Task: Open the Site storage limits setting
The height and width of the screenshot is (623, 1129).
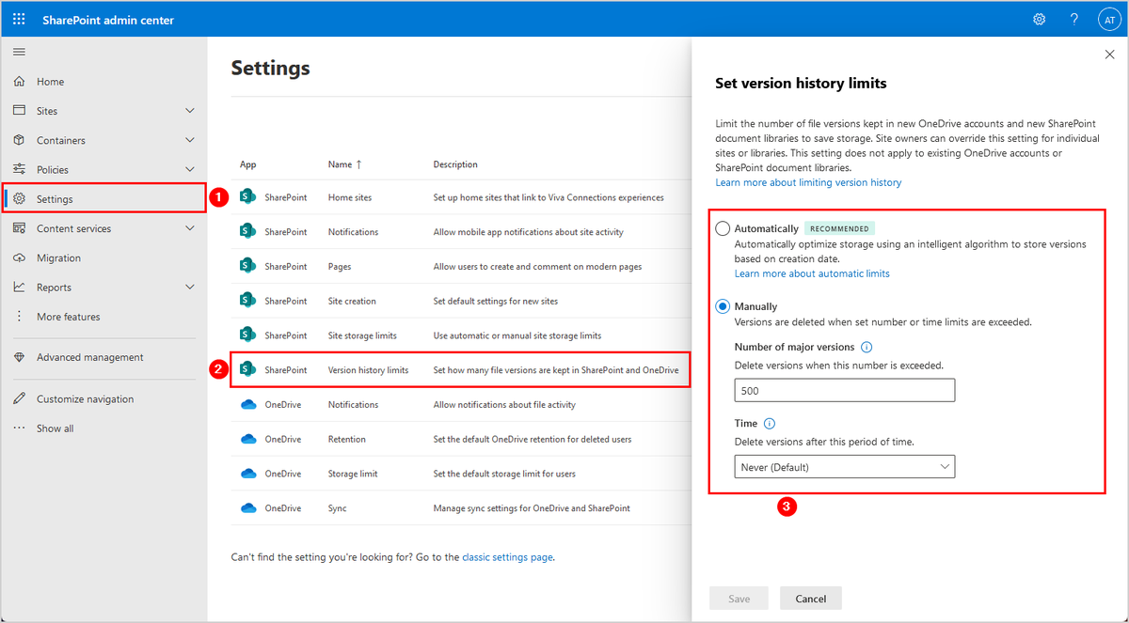Action: 362,335
